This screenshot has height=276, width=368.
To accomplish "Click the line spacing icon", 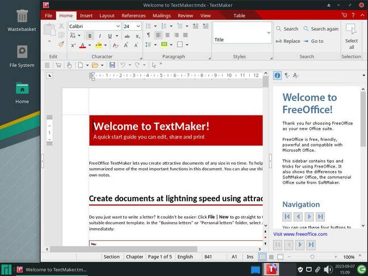I will [148, 44].
